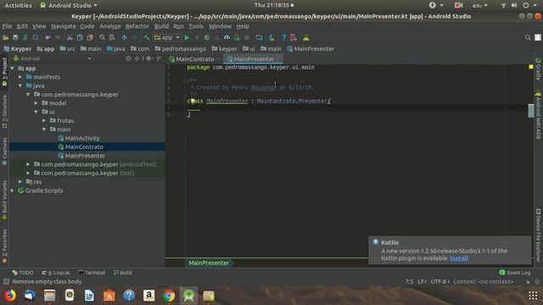
Task: Open Firefox from the dock
Action: 10,296
